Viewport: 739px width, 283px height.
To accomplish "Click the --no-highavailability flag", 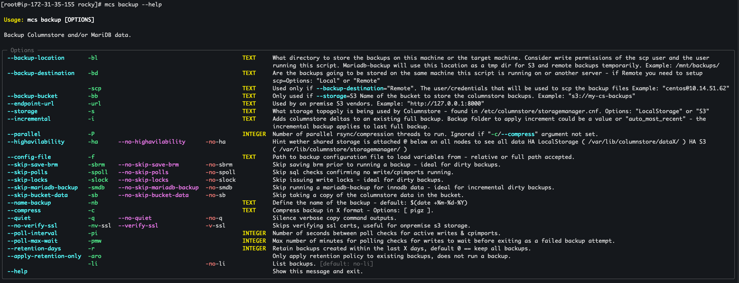I will pos(152,142).
